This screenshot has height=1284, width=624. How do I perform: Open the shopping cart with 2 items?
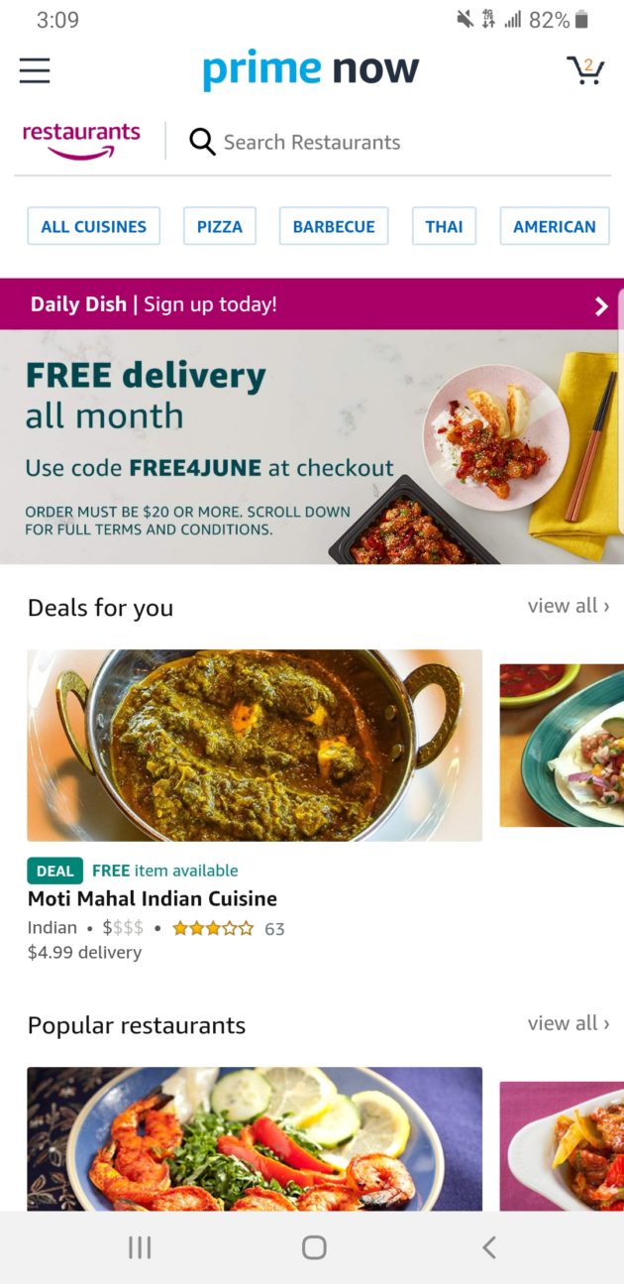pyautogui.click(x=585, y=70)
